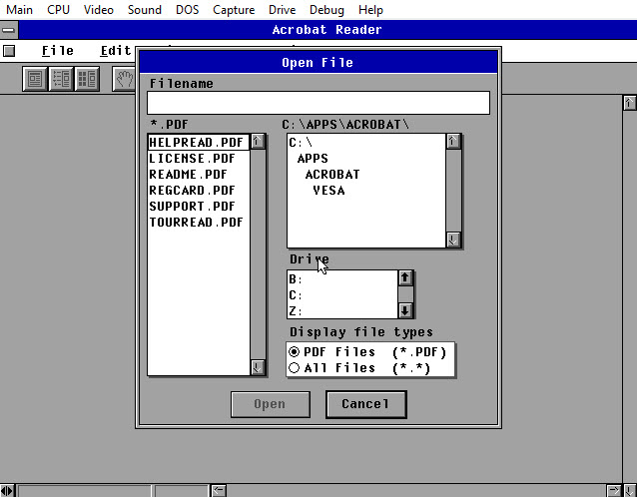Open the DOSBox Help menu
Viewport: 637px width, 497px height.
370,10
